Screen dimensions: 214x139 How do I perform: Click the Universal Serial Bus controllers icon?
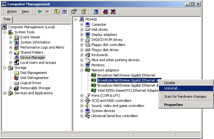(x=88, y=116)
